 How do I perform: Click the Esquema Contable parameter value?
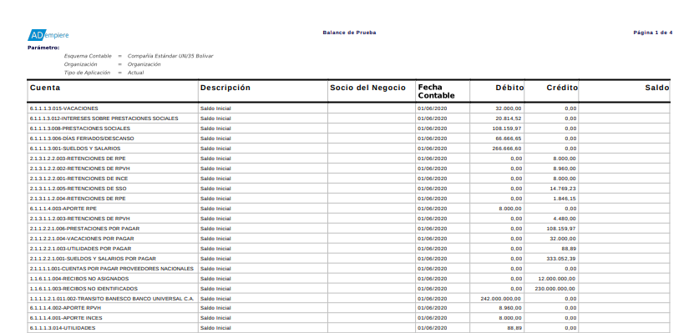[x=170, y=56]
